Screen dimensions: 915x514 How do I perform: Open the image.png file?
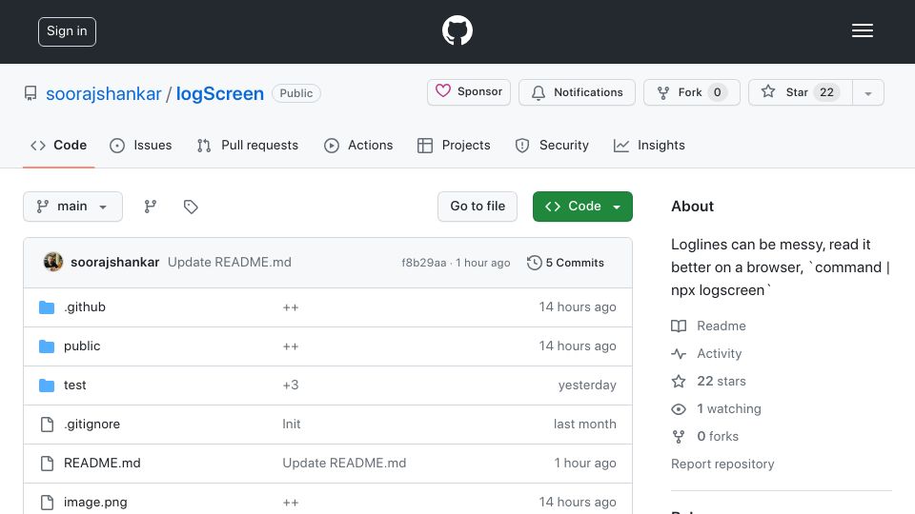95,503
